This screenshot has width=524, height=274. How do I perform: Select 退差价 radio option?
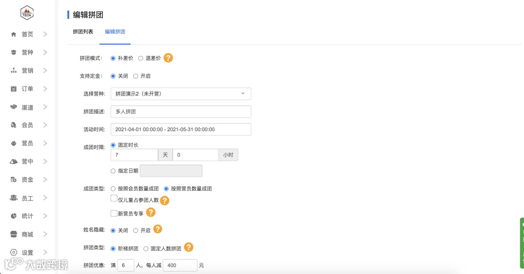141,58
